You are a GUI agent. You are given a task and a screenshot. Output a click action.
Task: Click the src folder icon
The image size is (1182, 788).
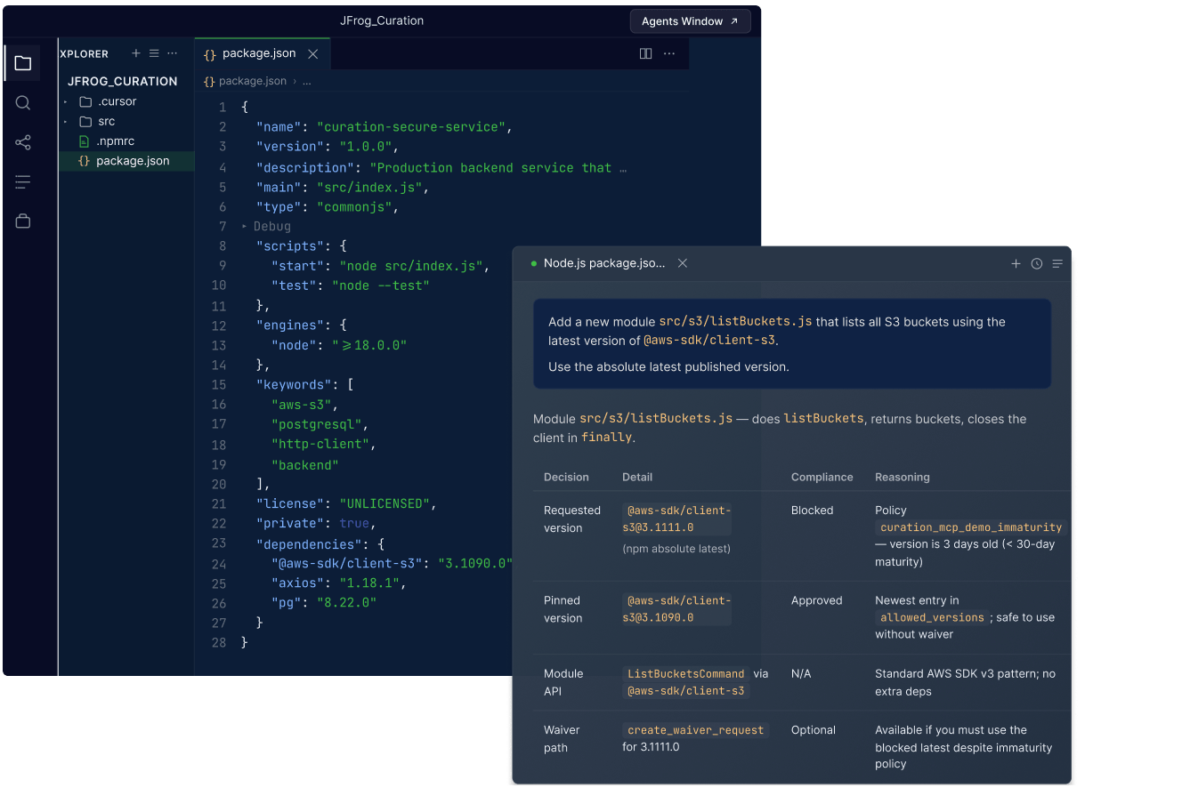(85, 121)
